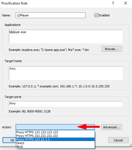Open the Browse button for applications
The image size is (132, 150).
(x=112, y=49)
